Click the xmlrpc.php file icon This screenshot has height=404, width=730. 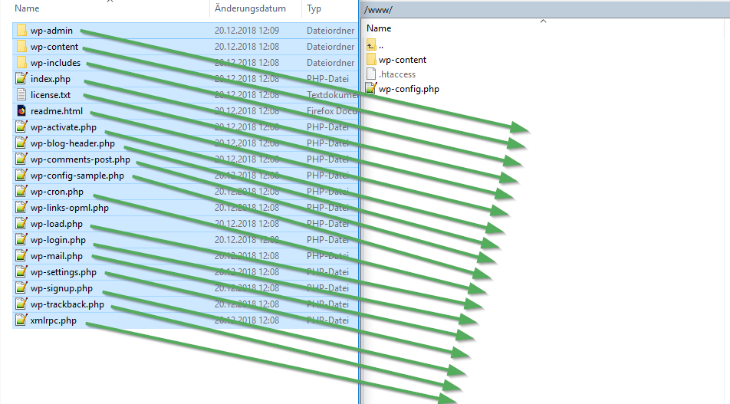click(x=21, y=320)
